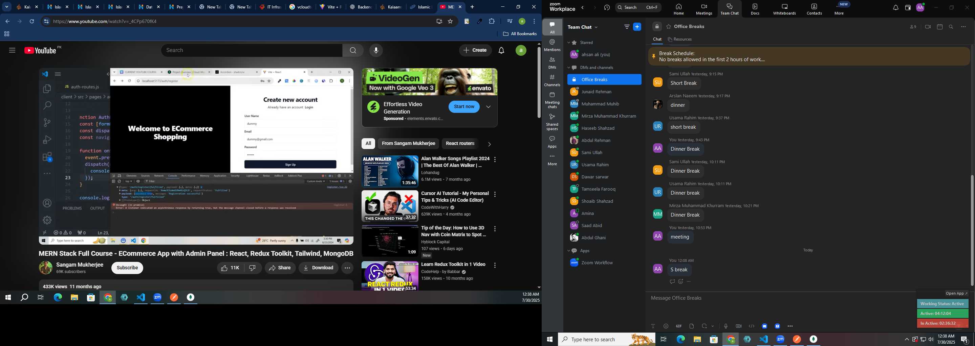This screenshot has height=346, width=975.
Task: Star the Office Breaks channel
Action: [x=668, y=27]
